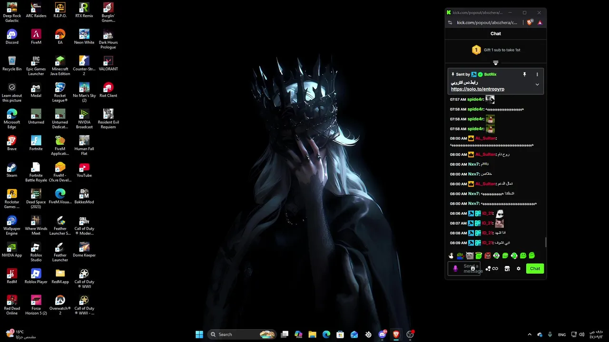Open Wallpaper Engine shortcut
The height and width of the screenshot is (342, 609).
[12, 226]
